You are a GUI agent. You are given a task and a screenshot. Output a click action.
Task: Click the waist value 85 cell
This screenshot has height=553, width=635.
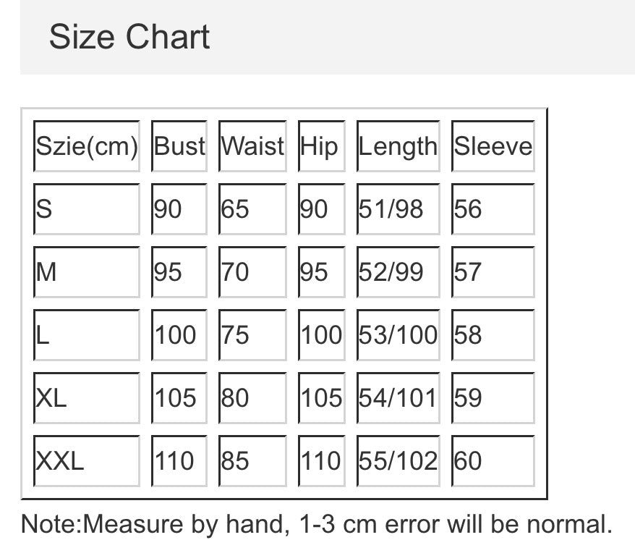pyautogui.click(x=252, y=460)
